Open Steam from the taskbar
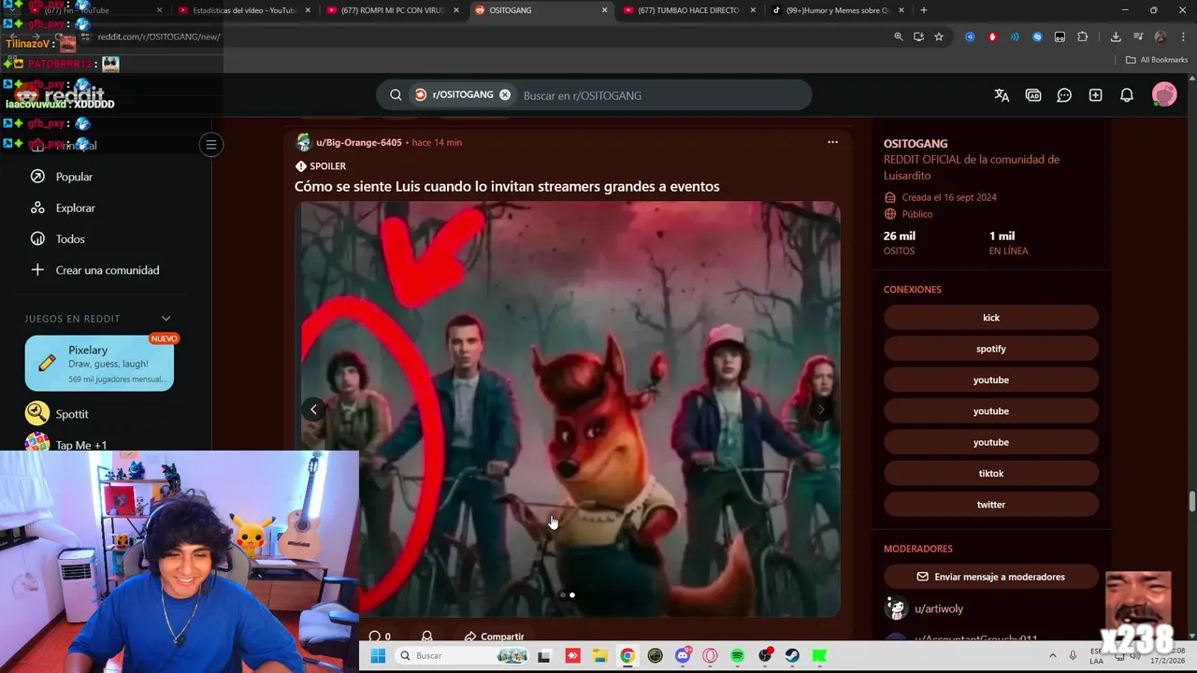Screen dimensions: 1197x673 (792, 656)
